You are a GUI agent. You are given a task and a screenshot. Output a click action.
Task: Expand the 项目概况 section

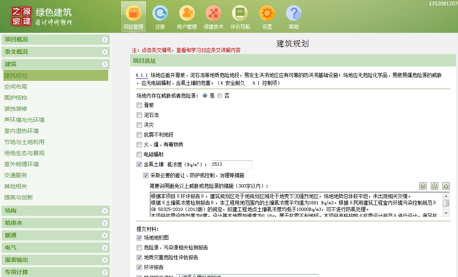coord(105,40)
